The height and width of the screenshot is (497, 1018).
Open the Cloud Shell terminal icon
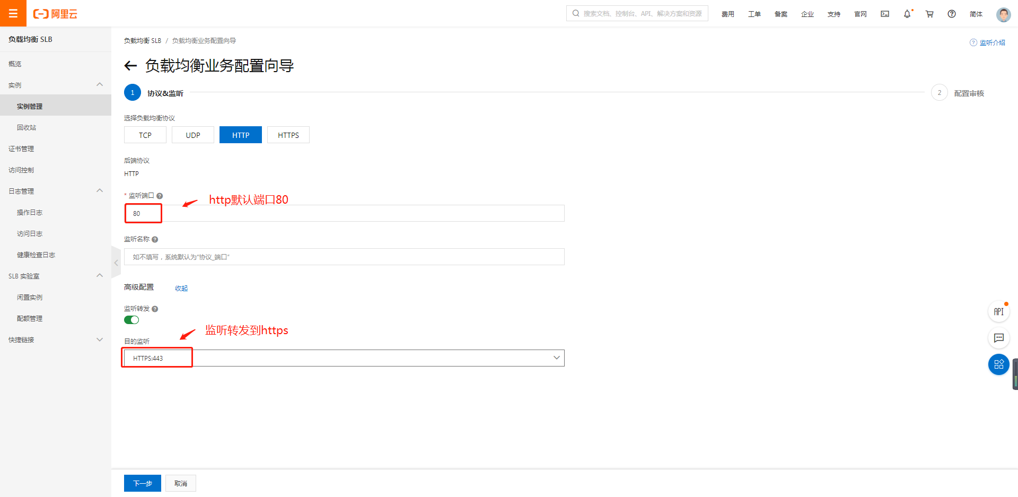[885, 14]
